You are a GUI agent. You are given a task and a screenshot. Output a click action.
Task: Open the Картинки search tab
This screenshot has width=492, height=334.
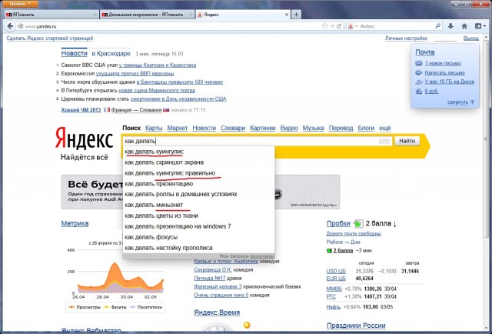coord(262,128)
